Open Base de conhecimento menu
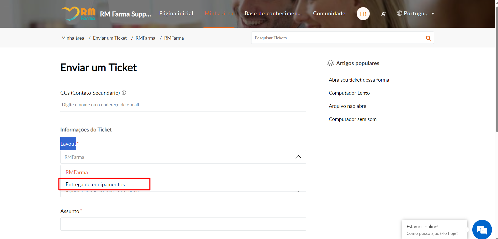The height and width of the screenshot is (239, 498). (273, 13)
